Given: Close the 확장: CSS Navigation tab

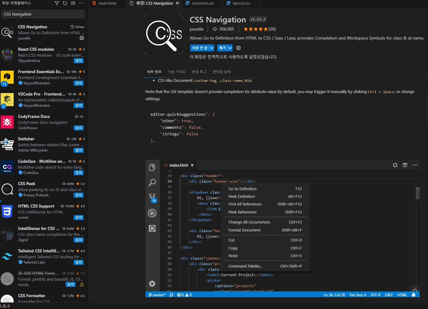Looking at the screenshot, I should (177, 3).
